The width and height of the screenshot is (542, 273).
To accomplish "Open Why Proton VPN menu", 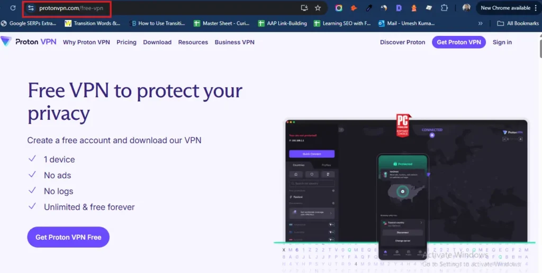I will tap(86, 42).
